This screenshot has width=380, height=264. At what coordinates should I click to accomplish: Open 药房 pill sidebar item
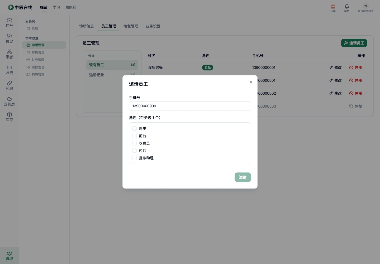9,86
